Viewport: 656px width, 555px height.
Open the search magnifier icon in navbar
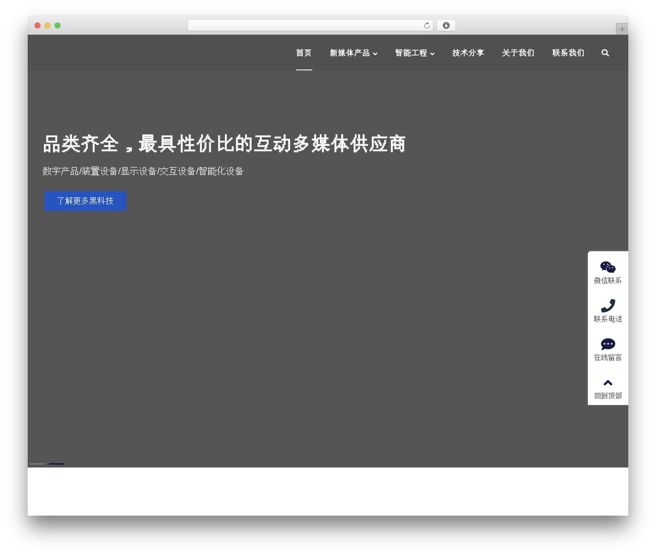tap(605, 53)
